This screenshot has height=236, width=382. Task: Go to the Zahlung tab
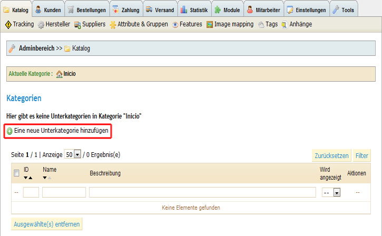tap(126, 10)
